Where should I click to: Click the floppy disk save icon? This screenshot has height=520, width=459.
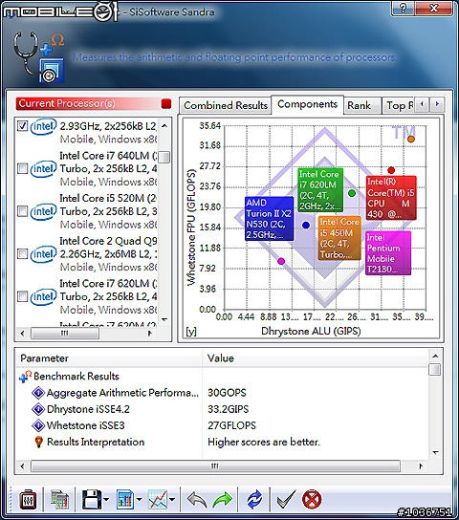click(x=92, y=499)
